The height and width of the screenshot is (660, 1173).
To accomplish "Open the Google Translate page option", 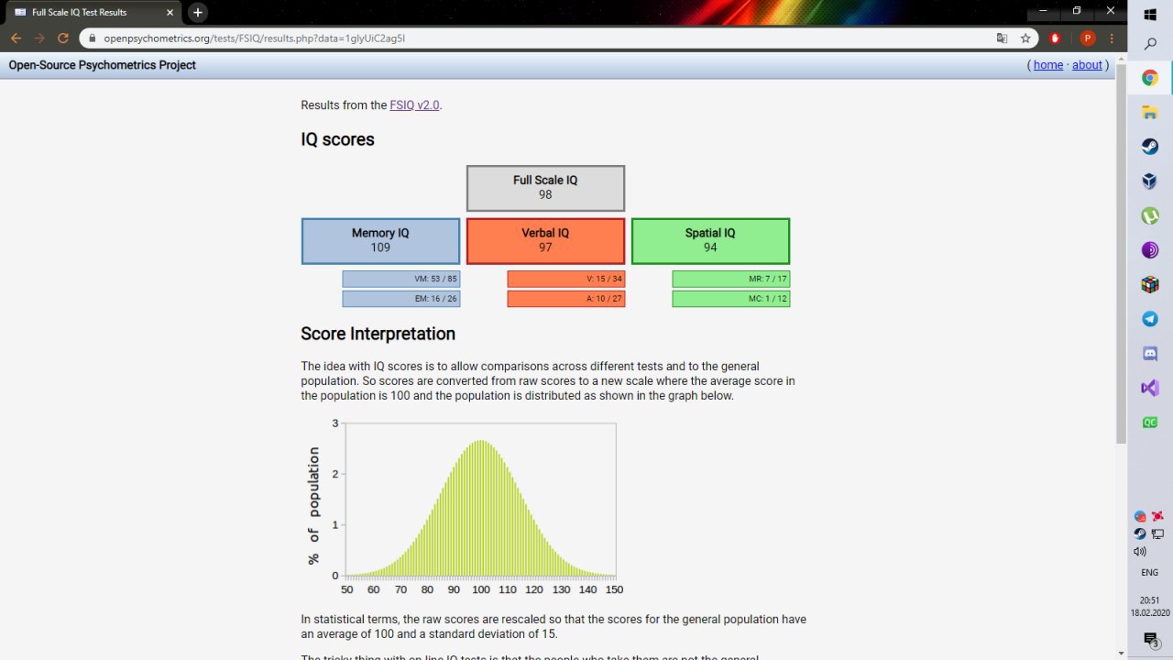I will click(1002, 38).
